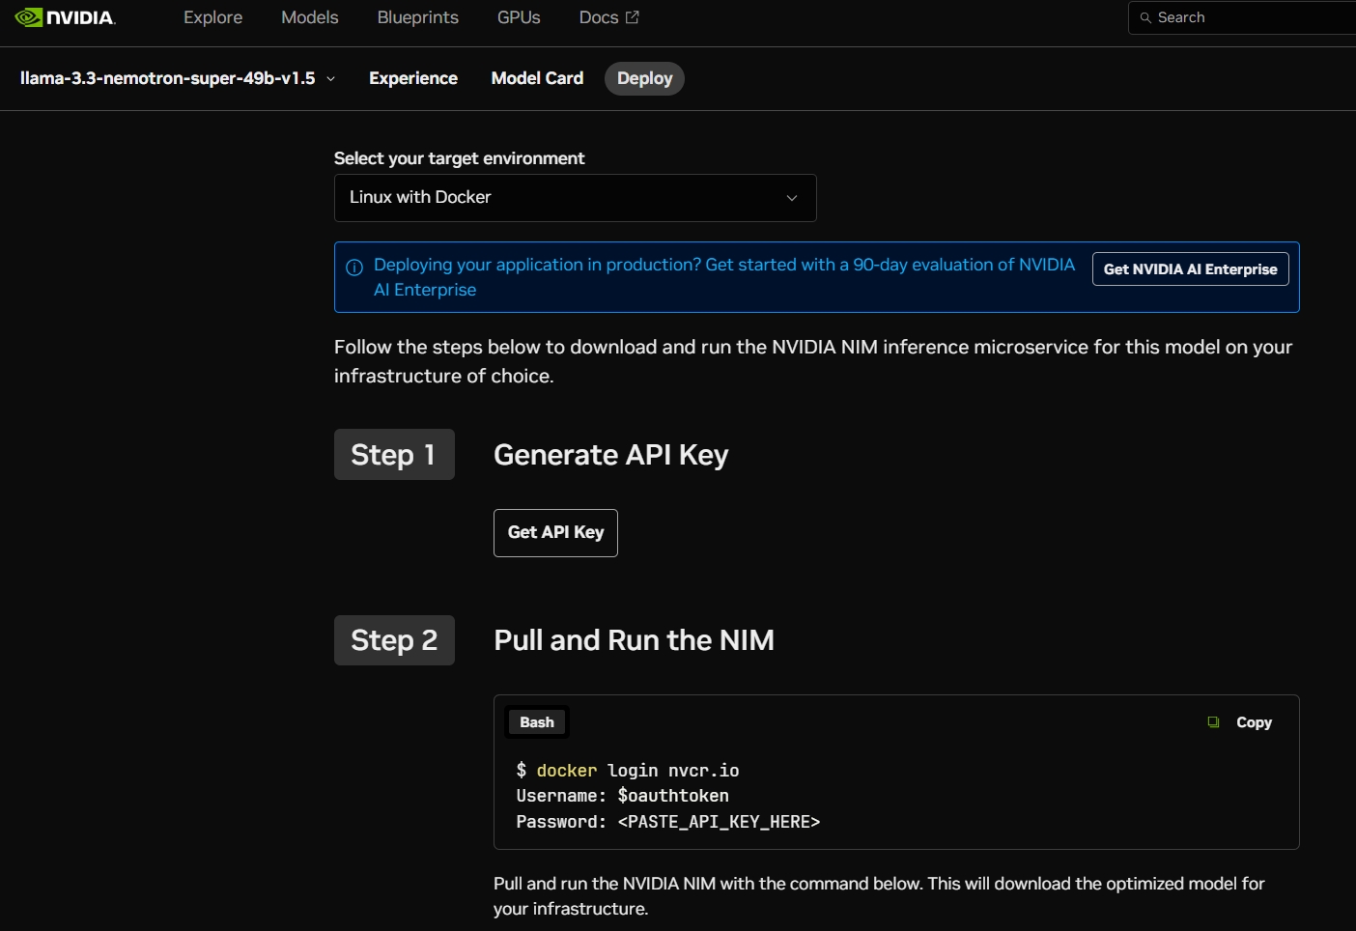This screenshot has width=1356, height=931.
Task: Switch to the Model Card tab
Action: 537,78
